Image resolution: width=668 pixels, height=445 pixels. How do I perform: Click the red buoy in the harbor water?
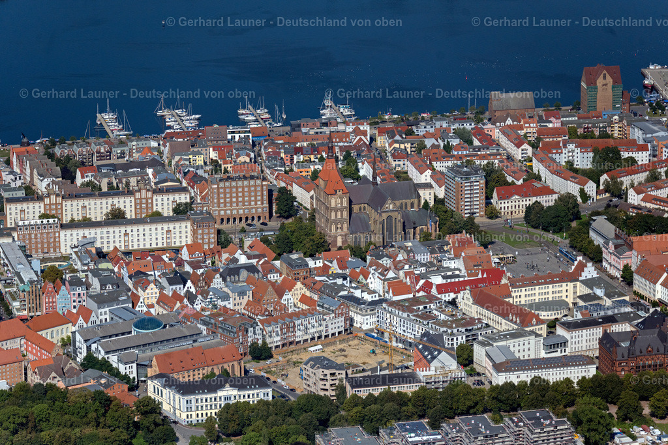pos(467,77)
